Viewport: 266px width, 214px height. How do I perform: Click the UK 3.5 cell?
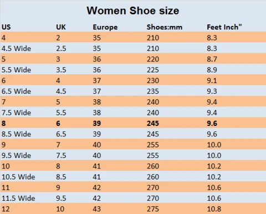[61, 70]
